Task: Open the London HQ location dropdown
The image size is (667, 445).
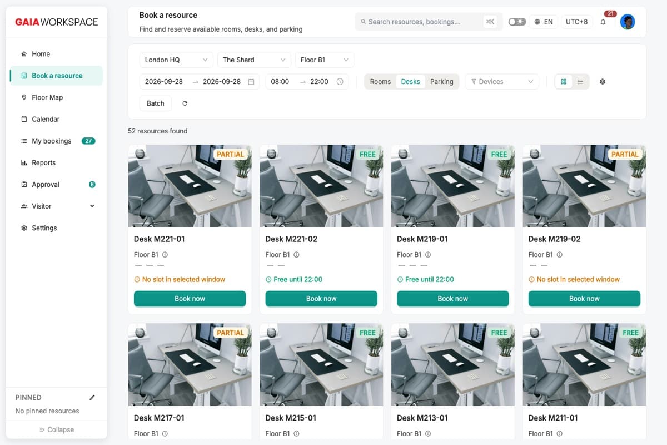Action: [x=176, y=60]
